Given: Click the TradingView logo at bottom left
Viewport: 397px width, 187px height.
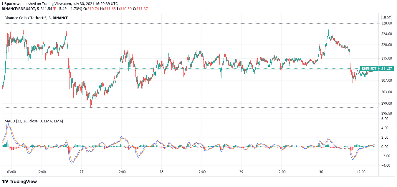Looking at the screenshot, I should pyautogui.click(x=19, y=181).
